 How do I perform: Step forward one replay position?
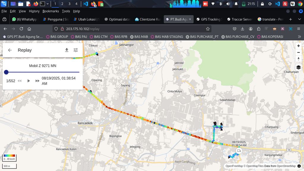pyautogui.click(x=37, y=81)
